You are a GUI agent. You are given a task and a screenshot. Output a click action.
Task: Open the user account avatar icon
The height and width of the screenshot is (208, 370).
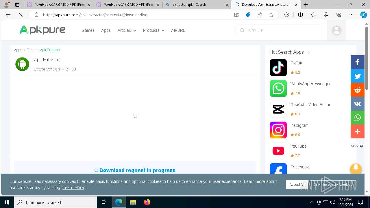coord(336,30)
